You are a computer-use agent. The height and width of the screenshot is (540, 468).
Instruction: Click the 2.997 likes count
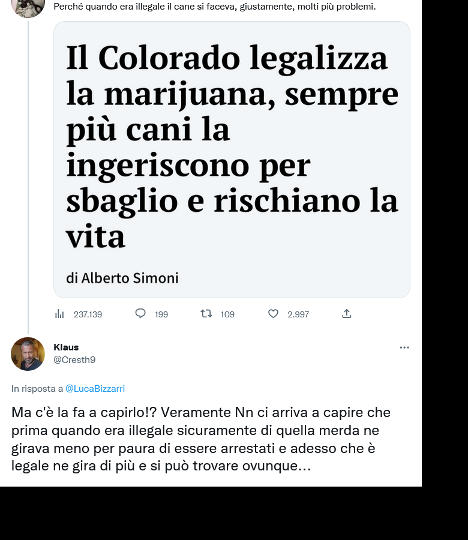click(298, 314)
